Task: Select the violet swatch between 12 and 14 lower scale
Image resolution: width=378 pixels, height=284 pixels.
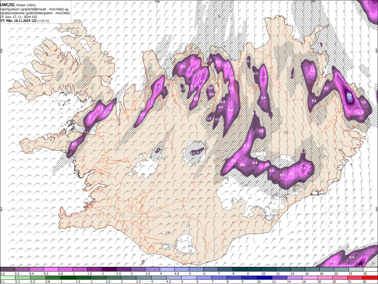Action: click(x=280, y=277)
